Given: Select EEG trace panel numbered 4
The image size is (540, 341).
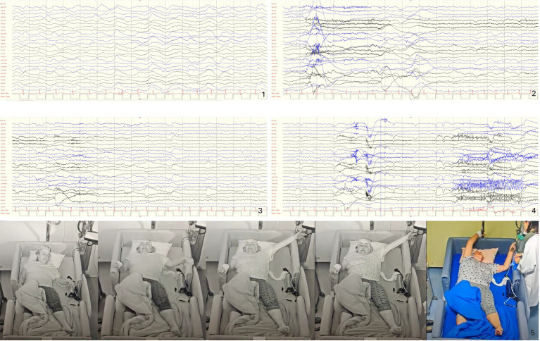Looking at the screenshot, I should pyautogui.click(x=405, y=167).
